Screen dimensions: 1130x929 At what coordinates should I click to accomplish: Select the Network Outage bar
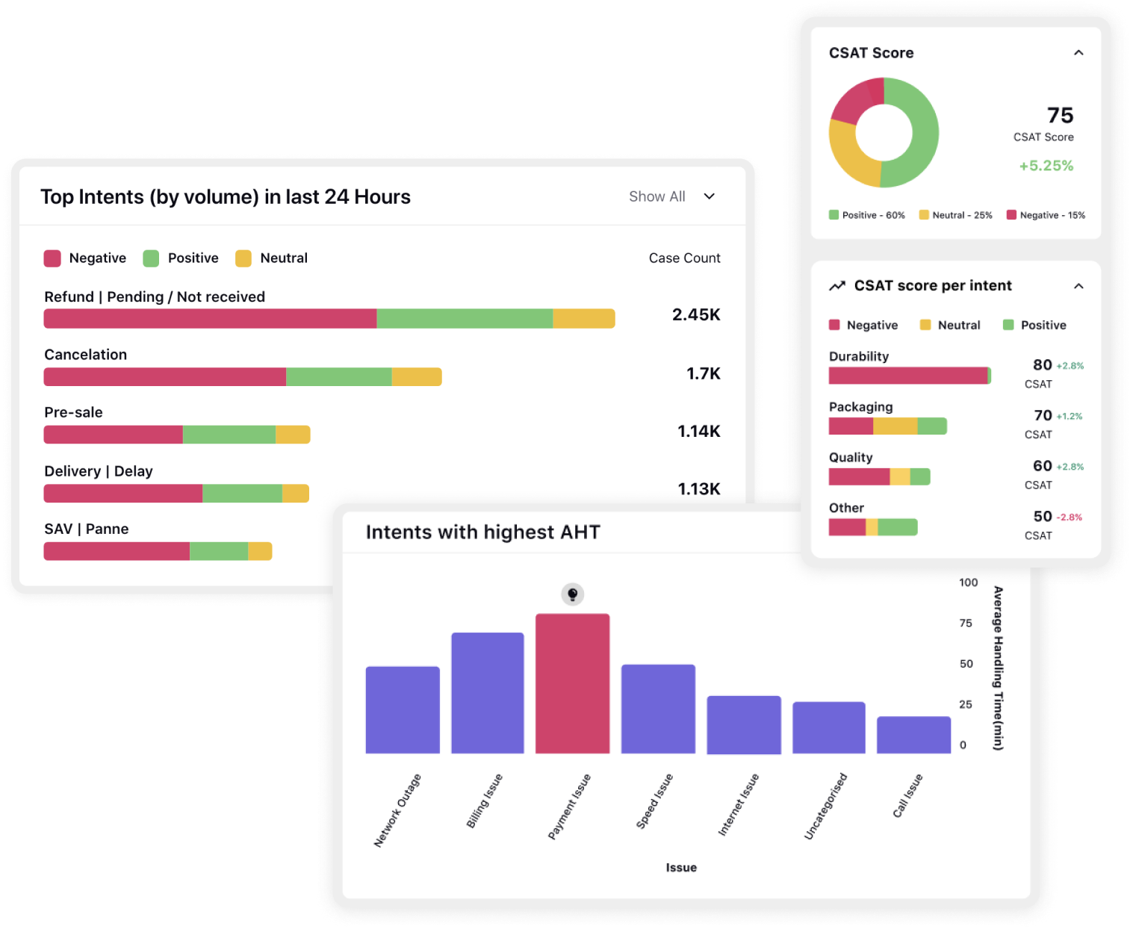click(403, 710)
